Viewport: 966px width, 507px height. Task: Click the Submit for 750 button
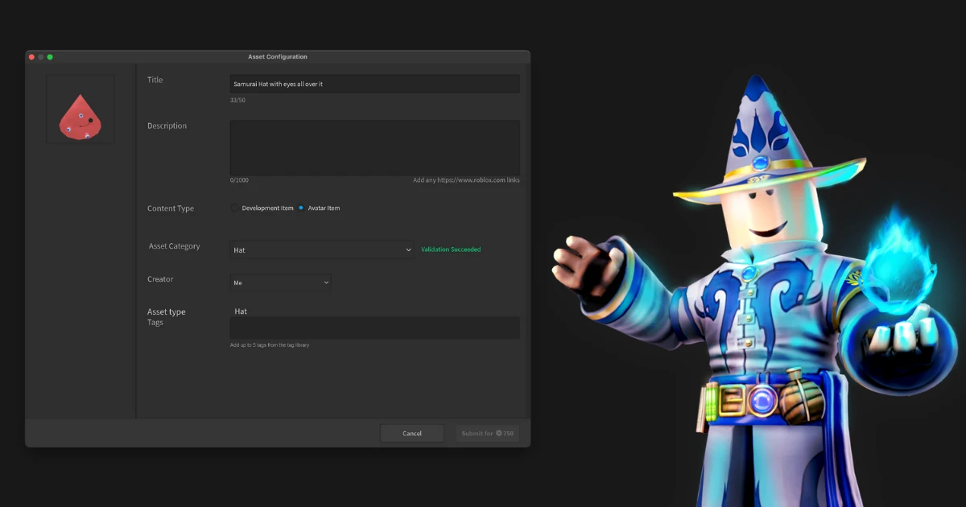[487, 432]
